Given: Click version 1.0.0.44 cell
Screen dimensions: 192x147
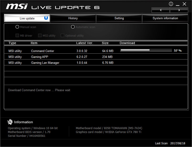Looking at the screenshot, I should click(82, 63).
